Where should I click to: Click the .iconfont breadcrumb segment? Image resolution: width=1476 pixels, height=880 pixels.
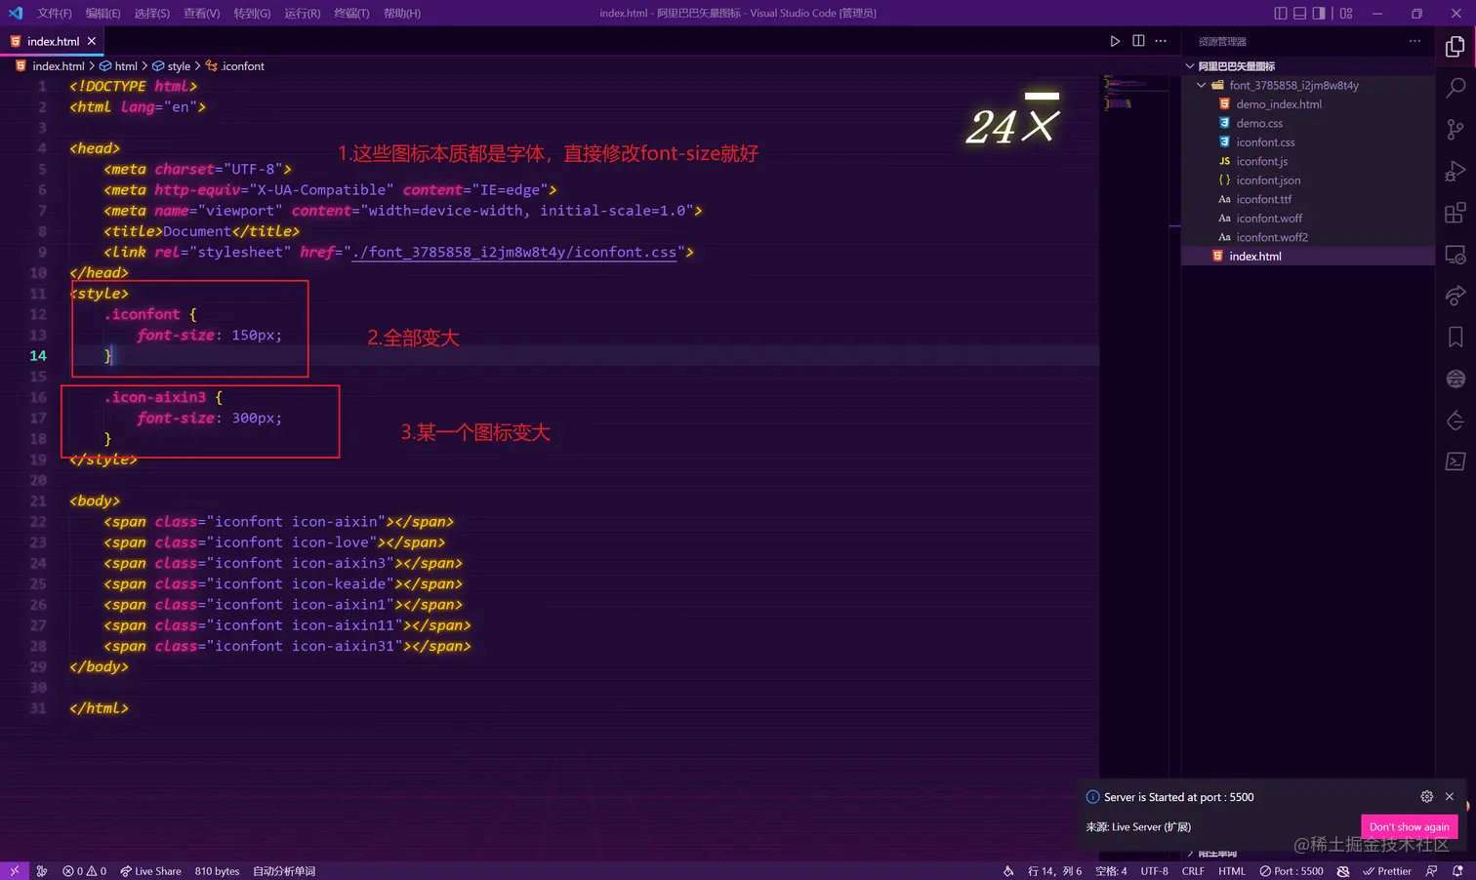click(234, 66)
